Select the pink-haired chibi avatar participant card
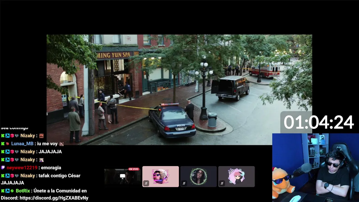 click(x=236, y=176)
